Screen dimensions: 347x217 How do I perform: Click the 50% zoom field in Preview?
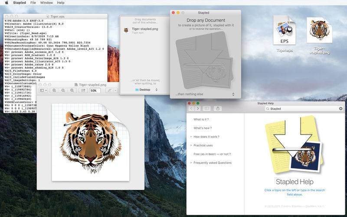click(95, 91)
